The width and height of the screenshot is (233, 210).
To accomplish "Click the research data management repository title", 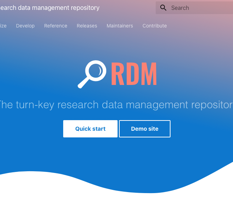I will [50, 8].
